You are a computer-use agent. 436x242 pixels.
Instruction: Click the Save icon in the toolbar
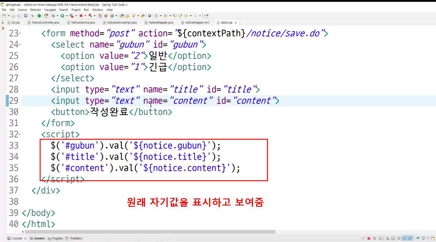point(13,16)
